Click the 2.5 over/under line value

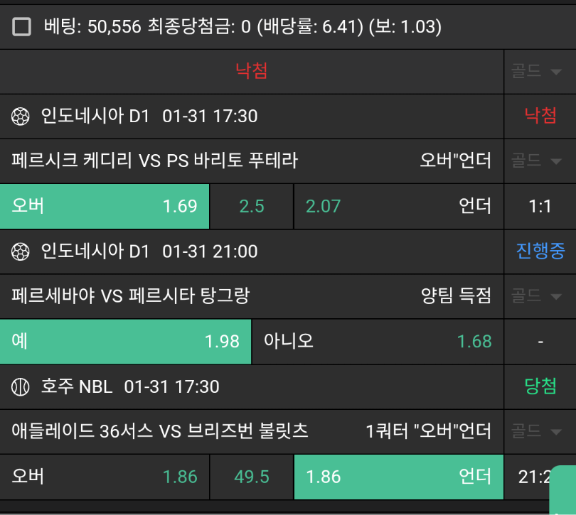click(252, 206)
